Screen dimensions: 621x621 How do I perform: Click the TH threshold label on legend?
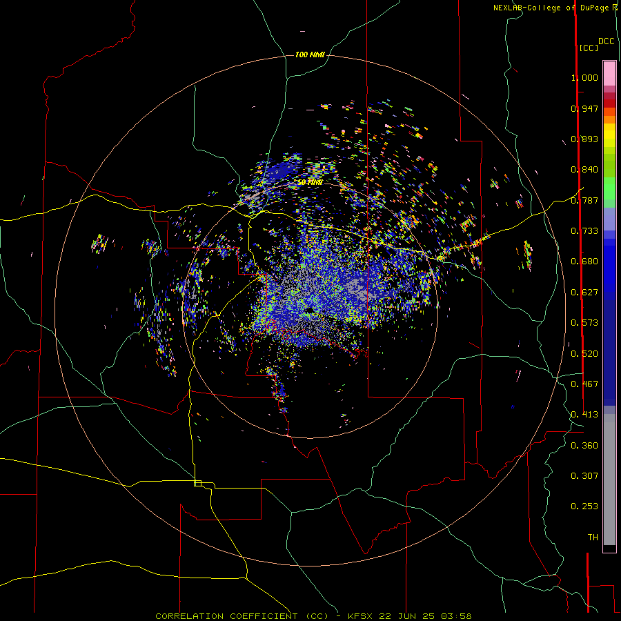pyautogui.click(x=593, y=538)
